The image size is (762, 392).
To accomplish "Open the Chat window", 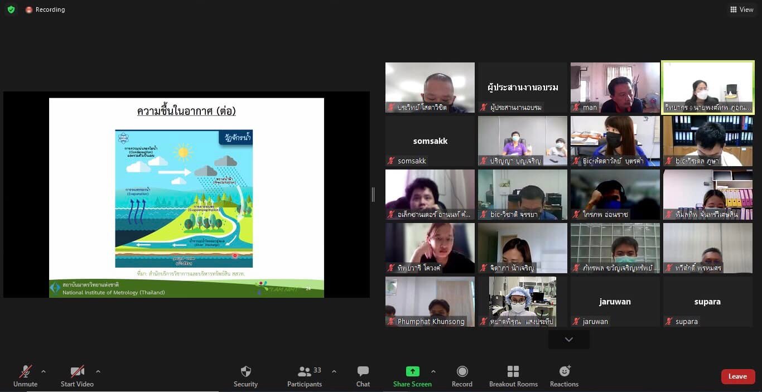I will tap(363, 376).
